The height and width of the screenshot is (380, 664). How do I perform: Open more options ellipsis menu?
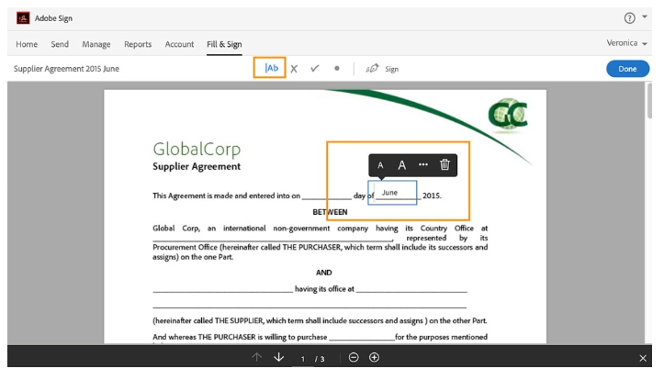(x=423, y=165)
